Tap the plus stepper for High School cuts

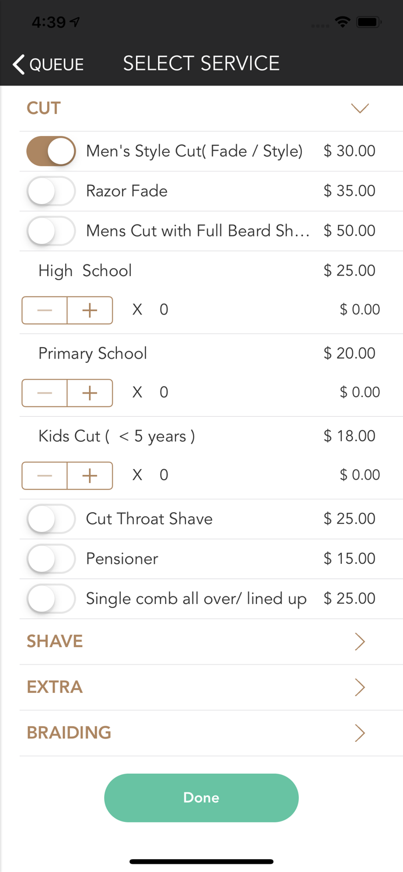[88, 310]
